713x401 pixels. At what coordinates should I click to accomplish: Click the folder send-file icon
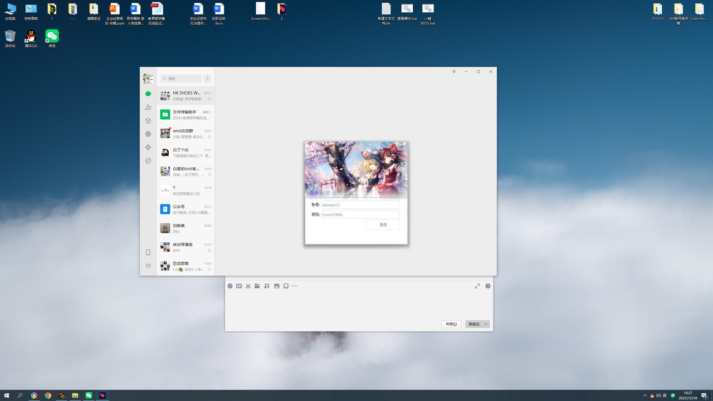[x=257, y=286]
